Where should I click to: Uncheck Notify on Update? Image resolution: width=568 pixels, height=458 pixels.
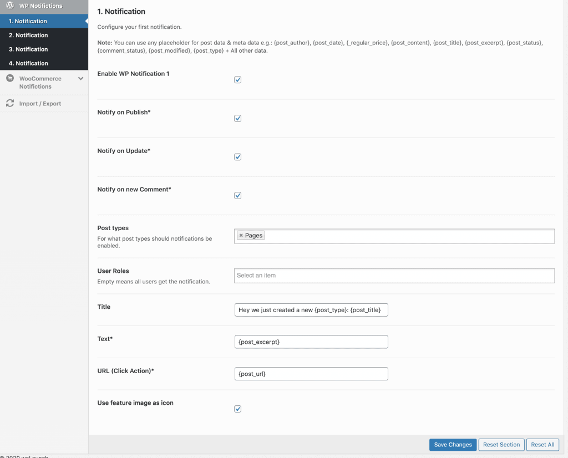[237, 157]
